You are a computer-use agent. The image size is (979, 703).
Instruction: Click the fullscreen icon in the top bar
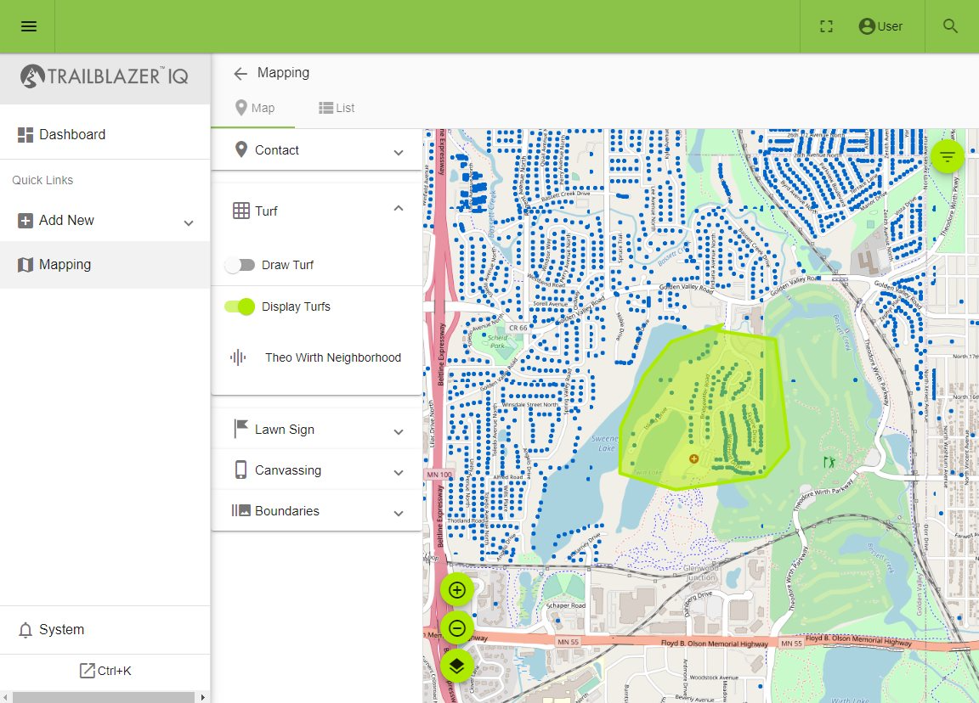pos(825,26)
